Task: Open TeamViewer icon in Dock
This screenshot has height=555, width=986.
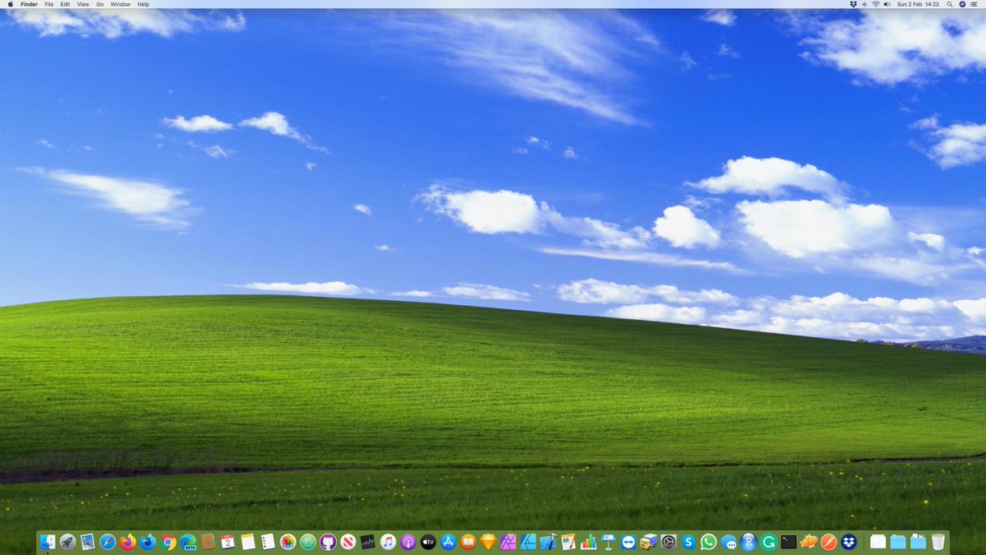Action: click(629, 542)
